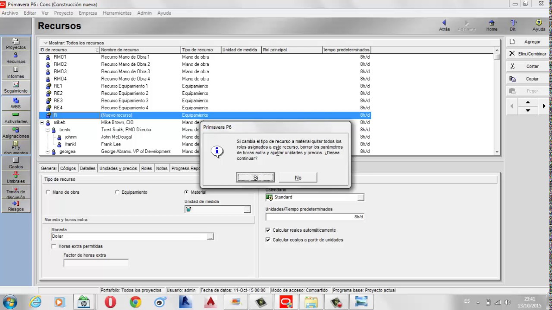Copy the selection with Copiar

[x=527, y=79]
